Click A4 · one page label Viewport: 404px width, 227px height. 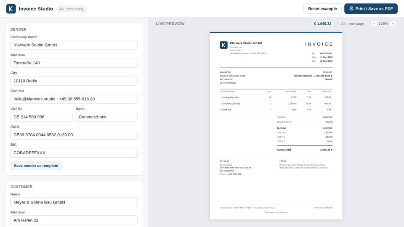[x=353, y=24]
